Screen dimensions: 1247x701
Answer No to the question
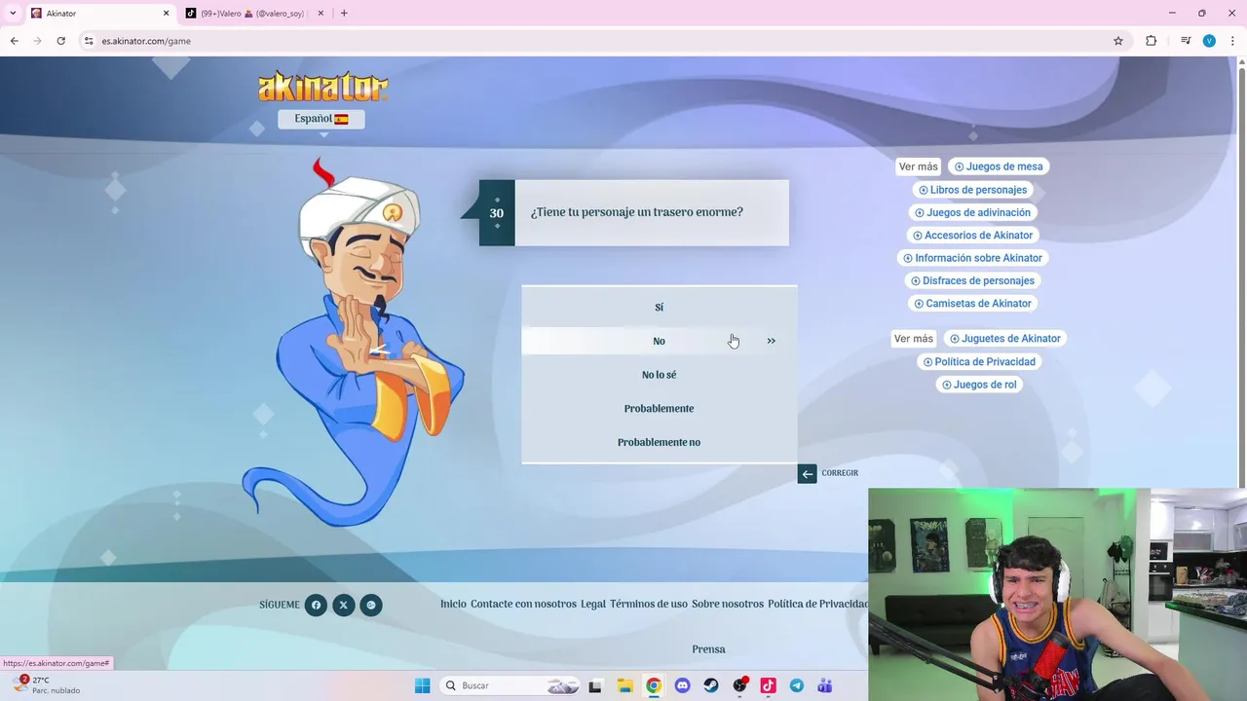click(x=659, y=341)
